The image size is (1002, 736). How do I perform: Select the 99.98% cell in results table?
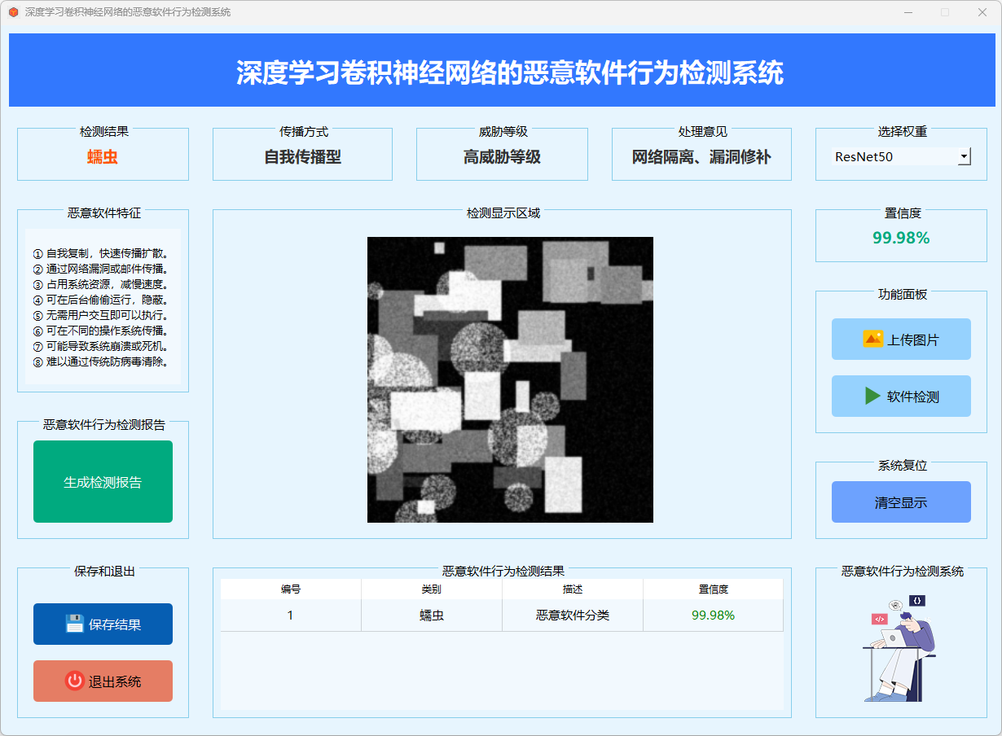click(x=713, y=616)
